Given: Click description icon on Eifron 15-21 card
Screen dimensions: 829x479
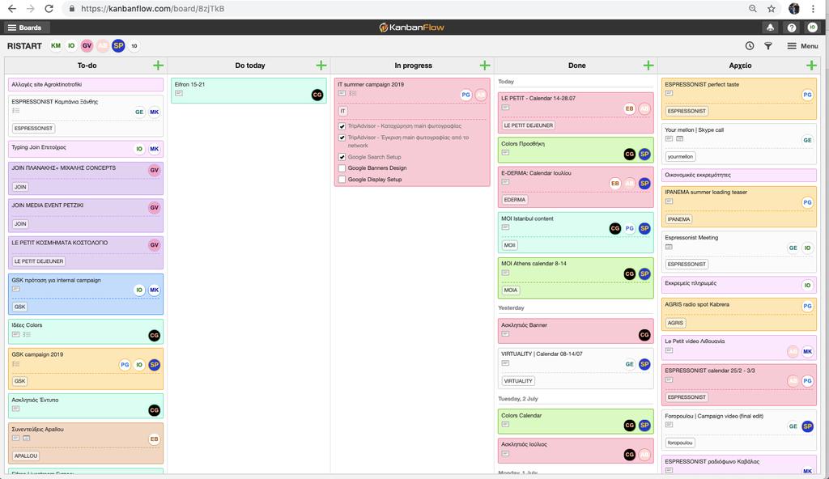Looking at the screenshot, I should [179, 94].
